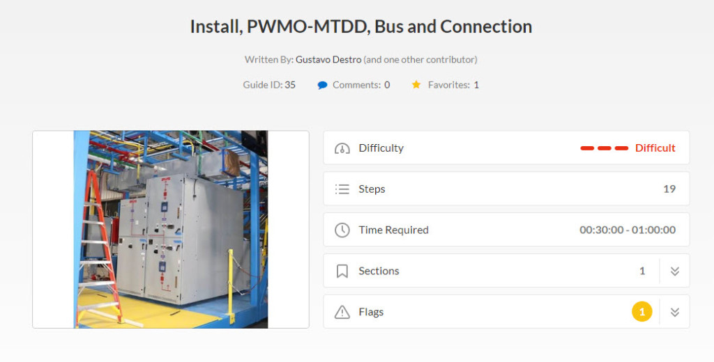Click the Sections count number
This screenshot has height=362, width=714.
tap(642, 271)
